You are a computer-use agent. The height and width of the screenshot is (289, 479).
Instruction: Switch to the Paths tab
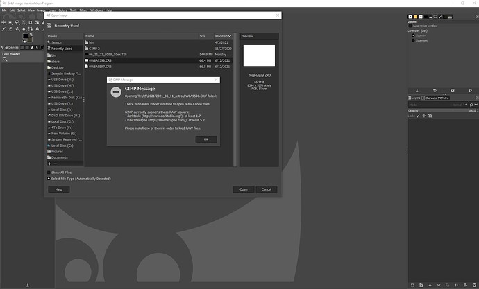pyautogui.click(x=444, y=98)
